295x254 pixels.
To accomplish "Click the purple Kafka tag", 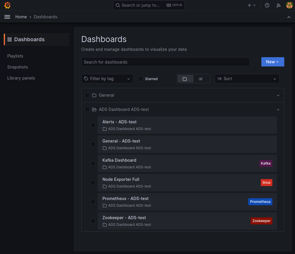I will coord(266,163).
